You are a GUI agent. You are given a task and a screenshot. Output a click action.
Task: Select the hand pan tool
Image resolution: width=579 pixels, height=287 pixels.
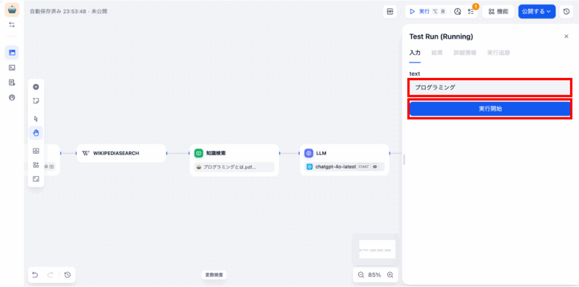click(36, 133)
